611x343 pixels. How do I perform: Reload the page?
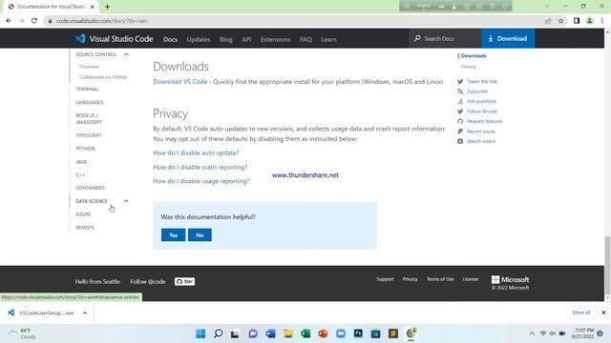[x=34, y=21]
